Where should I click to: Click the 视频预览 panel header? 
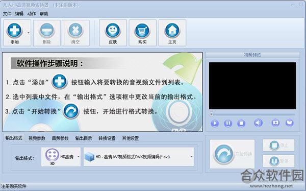tap(252, 55)
